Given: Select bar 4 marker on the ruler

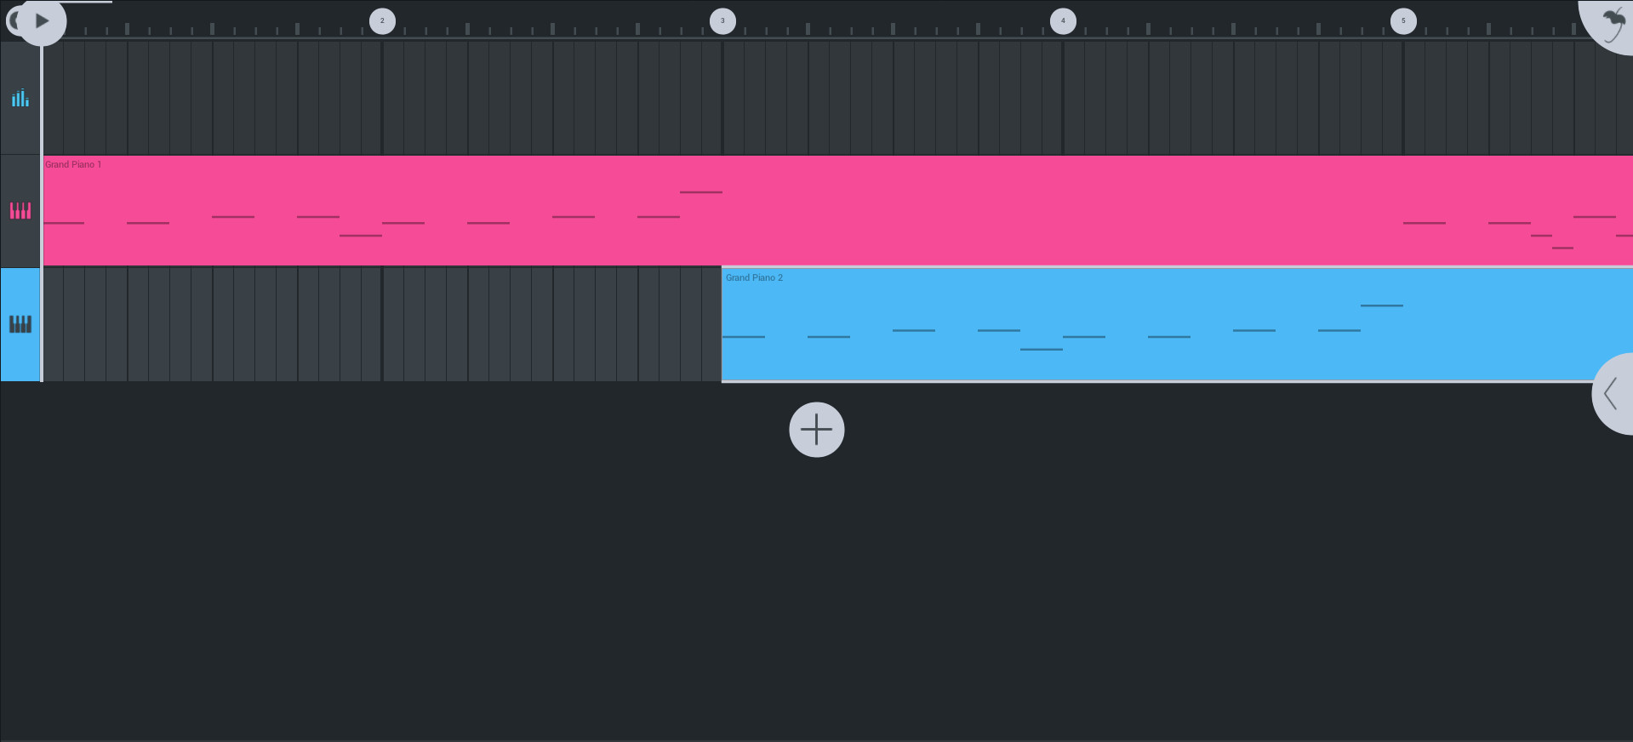Looking at the screenshot, I should coord(1063,20).
